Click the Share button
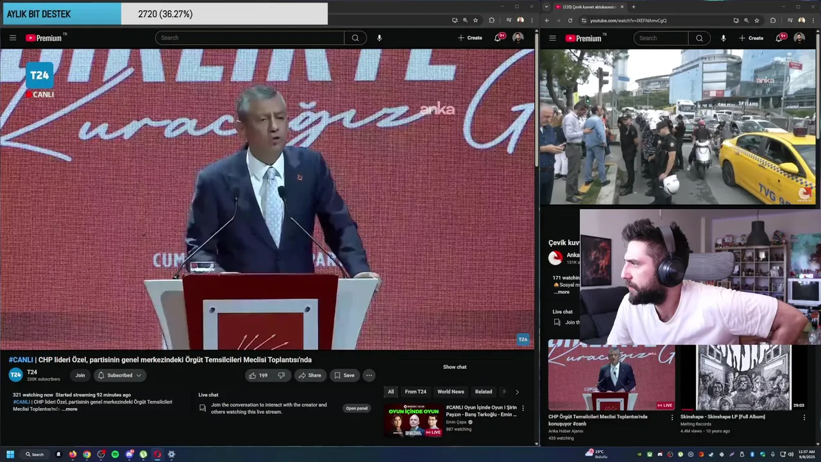Viewport: 821px width, 462px height. point(309,375)
